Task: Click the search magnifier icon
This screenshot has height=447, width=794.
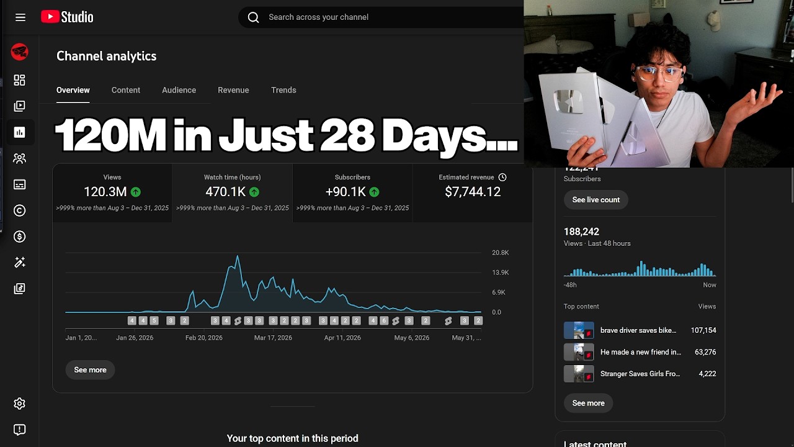Action: [253, 17]
